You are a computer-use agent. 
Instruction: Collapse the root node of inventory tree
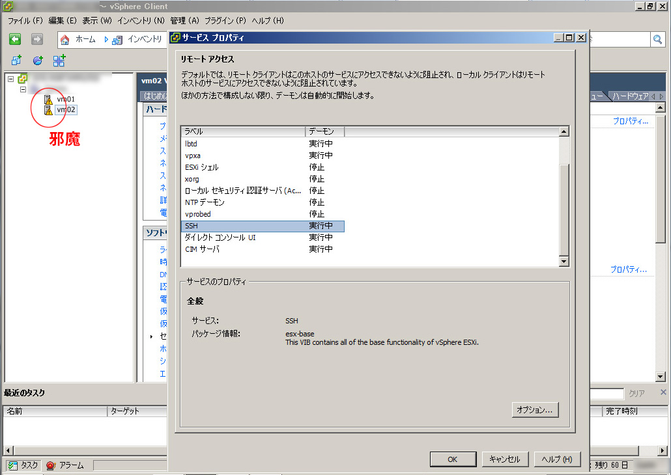tap(10, 79)
